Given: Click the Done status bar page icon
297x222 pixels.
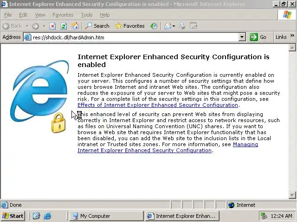Looking at the screenshot, I should click(4, 205).
